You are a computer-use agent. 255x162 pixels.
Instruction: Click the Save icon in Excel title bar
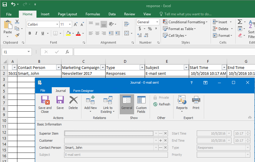(5, 4)
